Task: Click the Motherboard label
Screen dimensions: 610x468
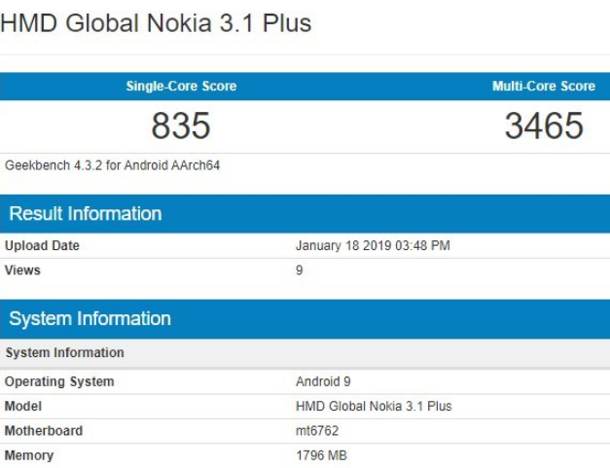Action: click(x=44, y=431)
